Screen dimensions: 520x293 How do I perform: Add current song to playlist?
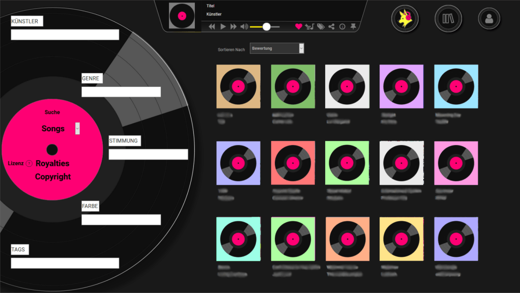pyautogui.click(x=309, y=26)
